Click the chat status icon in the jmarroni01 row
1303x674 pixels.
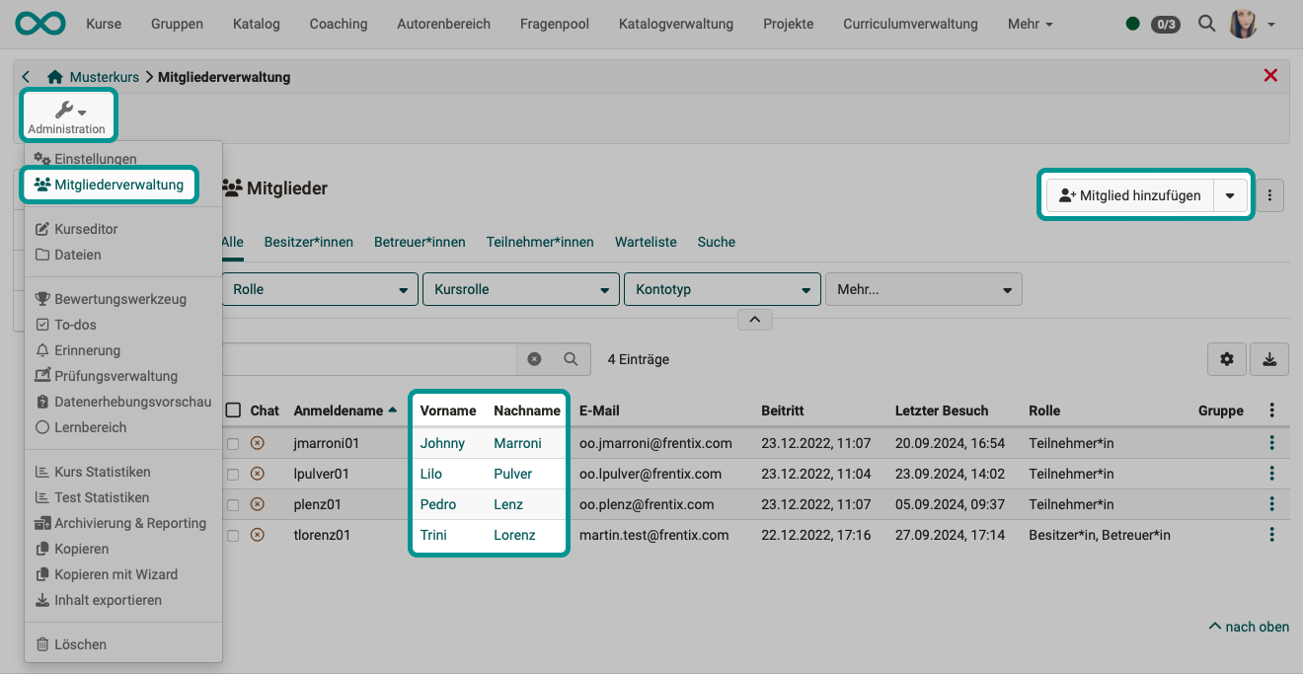[259, 442]
